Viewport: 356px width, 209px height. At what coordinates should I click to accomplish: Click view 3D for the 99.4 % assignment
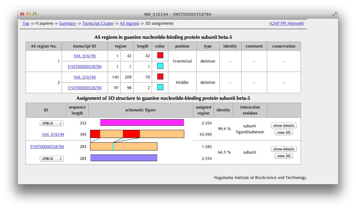284,132
